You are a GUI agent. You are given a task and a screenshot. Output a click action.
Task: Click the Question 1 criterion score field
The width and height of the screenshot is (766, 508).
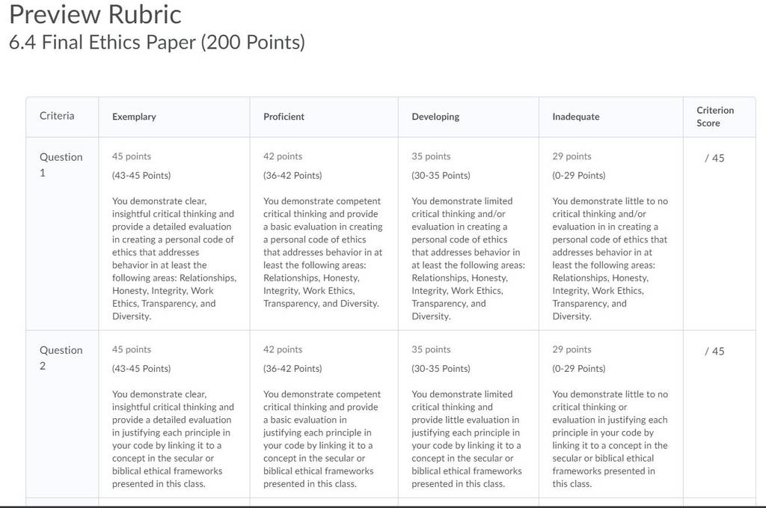pos(714,159)
